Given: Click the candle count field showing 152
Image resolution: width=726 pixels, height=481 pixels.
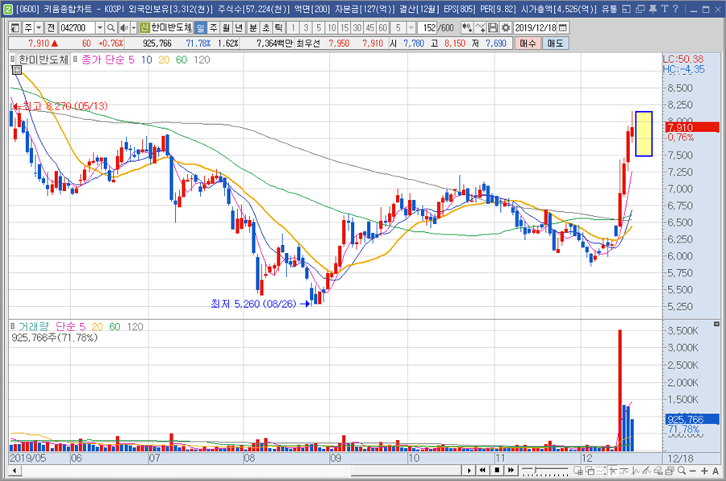Looking at the screenshot, I should tap(427, 27).
